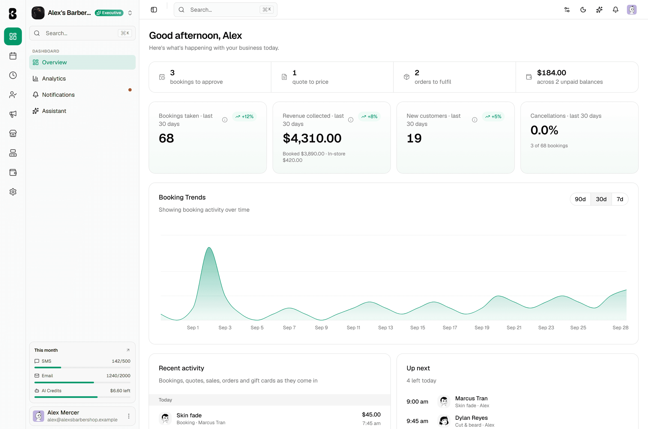Open the calendar icon in the left rail
This screenshot has width=648, height=429.
pyautogui.click(x=13, y=56)
